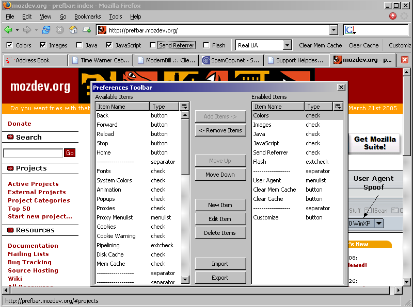Open the Active Projects link
The height and width of the screenshot is (307, 413).
tap(33, 184)
